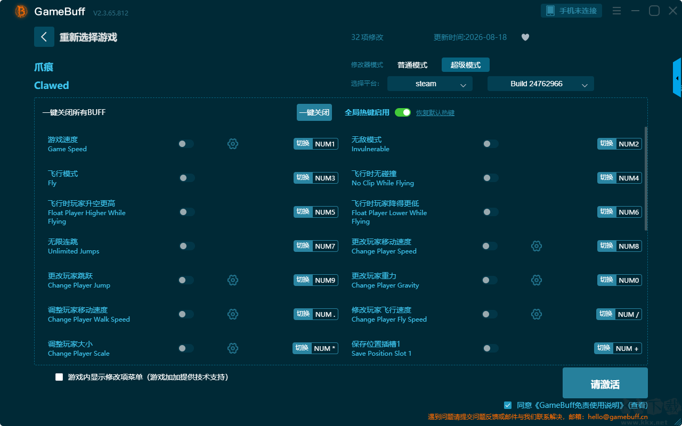Enable Change Player Speed switch
Screen dimensions: 682x426
pyautogui.click(x=489, y=246)
